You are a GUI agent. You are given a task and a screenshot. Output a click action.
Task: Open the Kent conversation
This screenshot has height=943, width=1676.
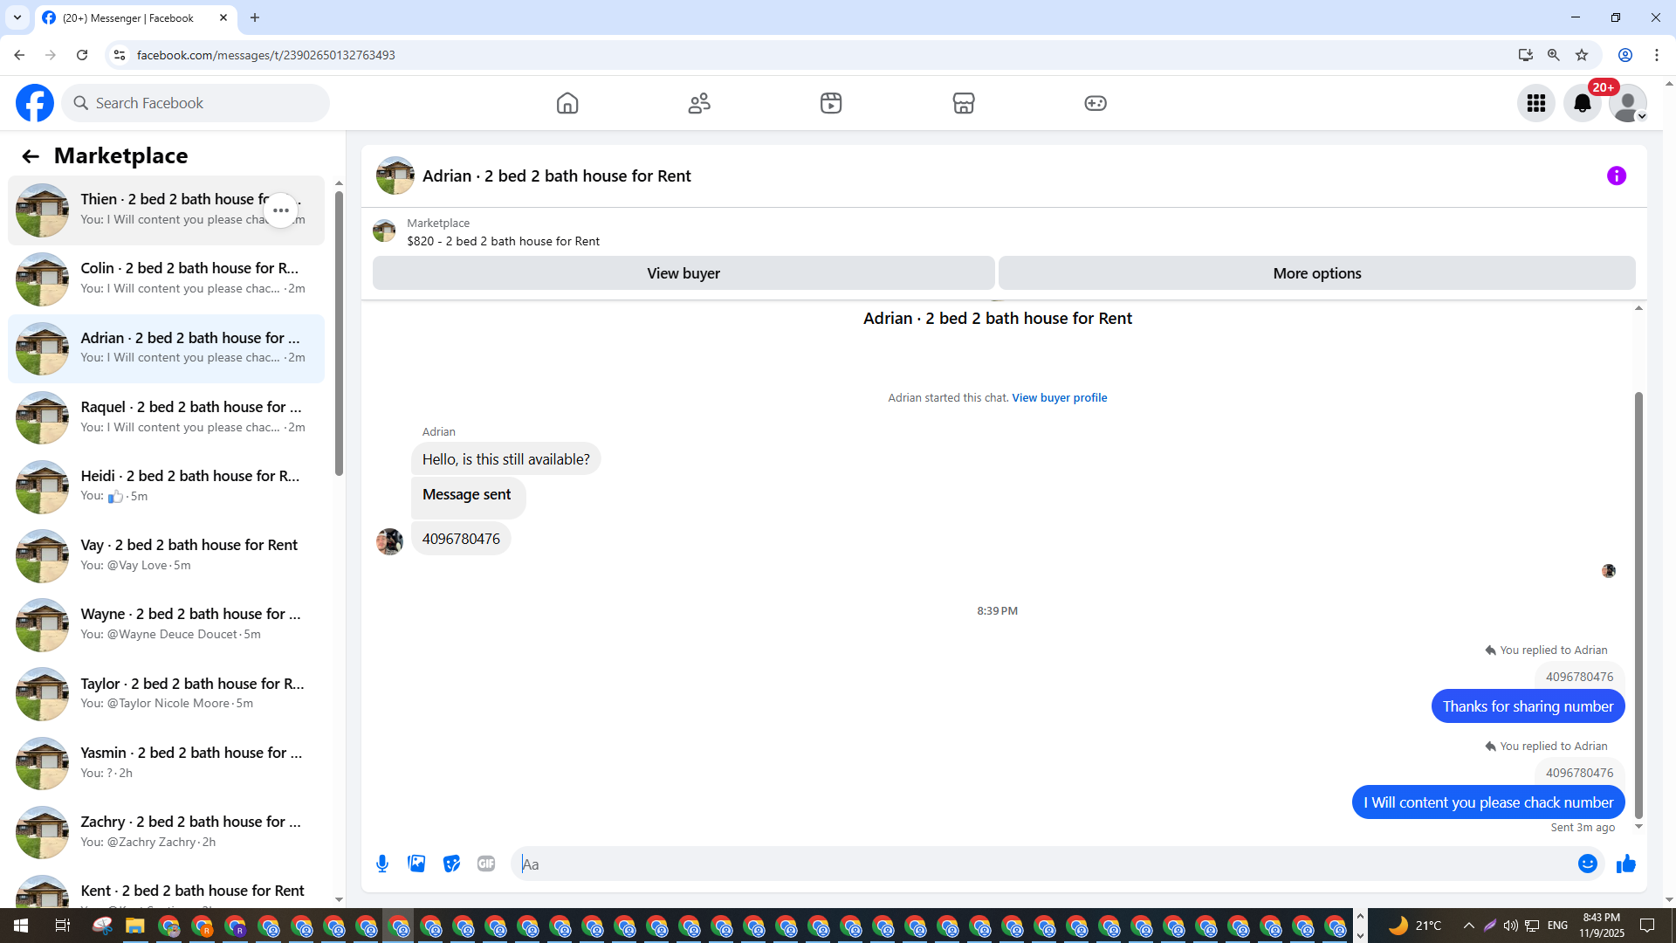tap(166, 888)
